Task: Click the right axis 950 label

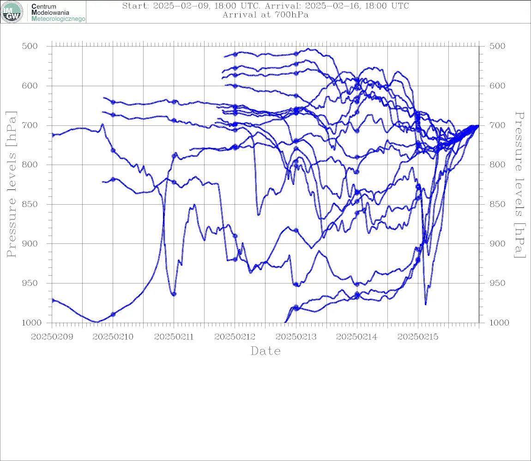Action: (497, 283)
